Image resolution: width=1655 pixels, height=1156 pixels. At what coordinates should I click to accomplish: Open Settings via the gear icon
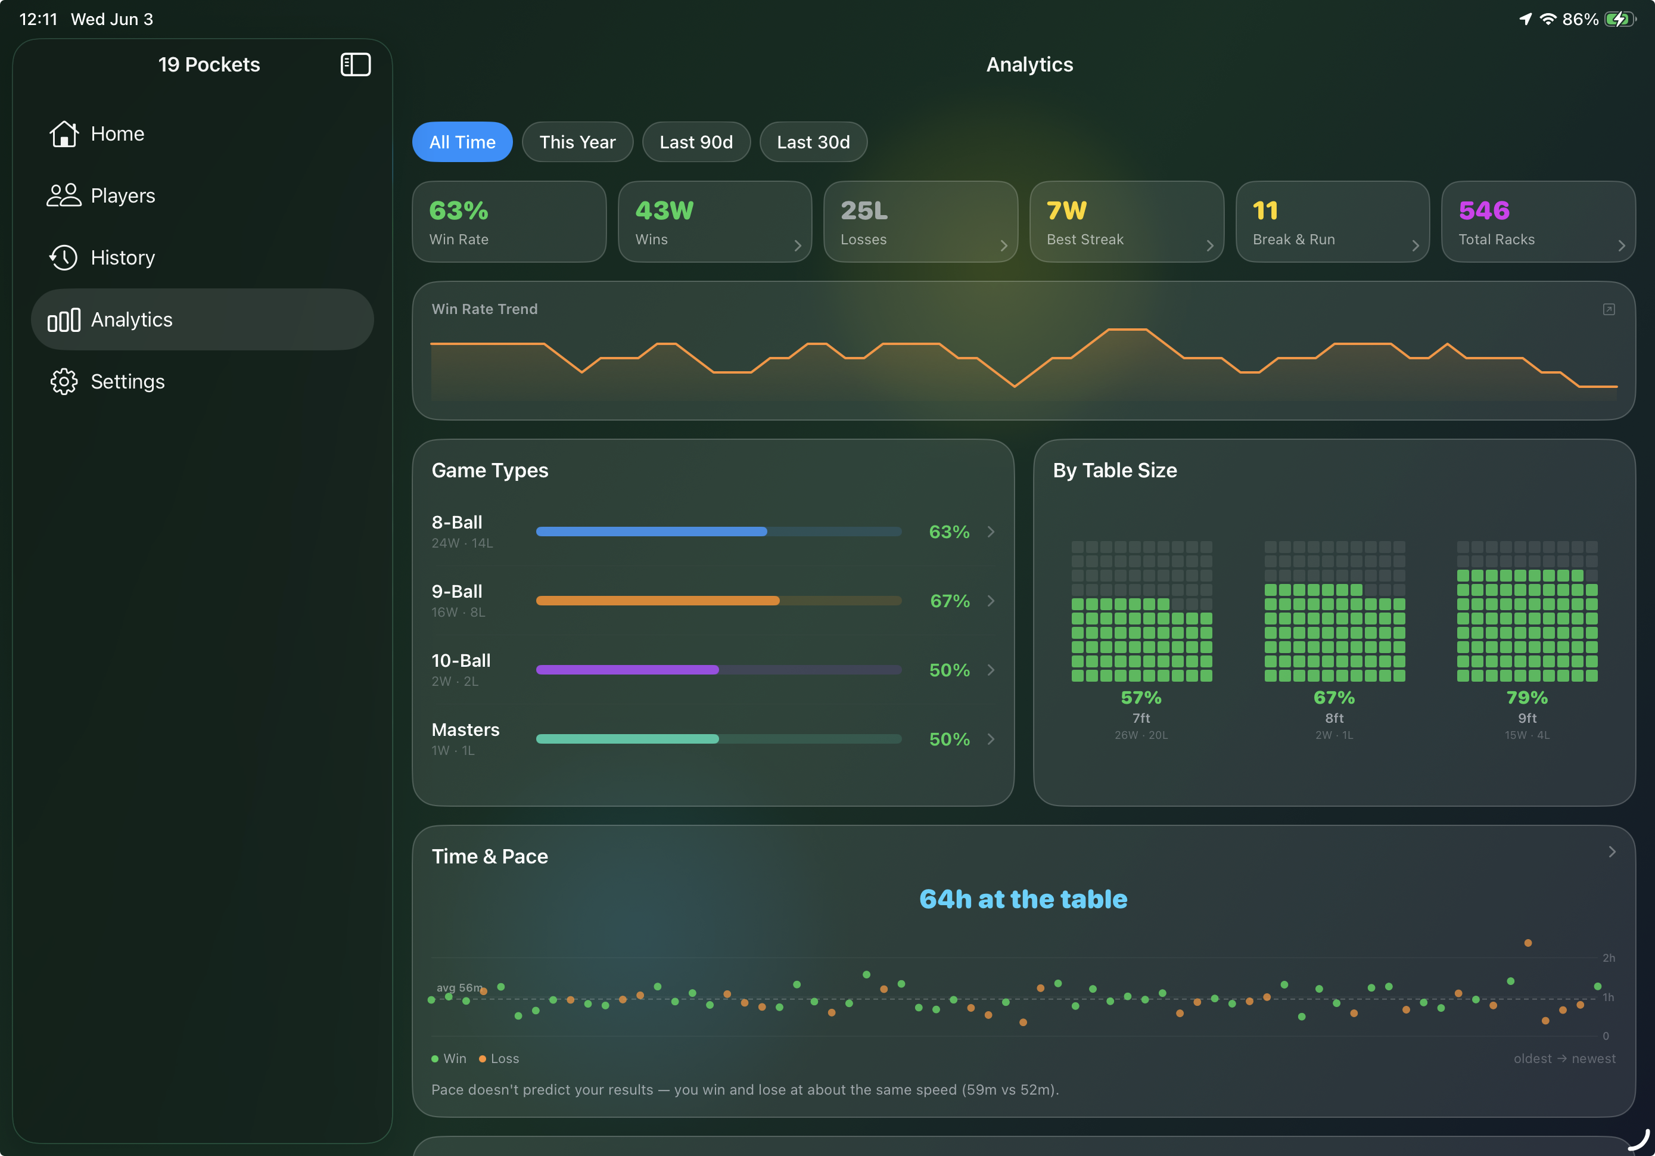63,381
